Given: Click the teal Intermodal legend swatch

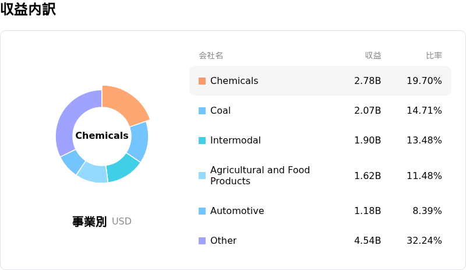Looking at the screenshot, I should click(202, 141).
